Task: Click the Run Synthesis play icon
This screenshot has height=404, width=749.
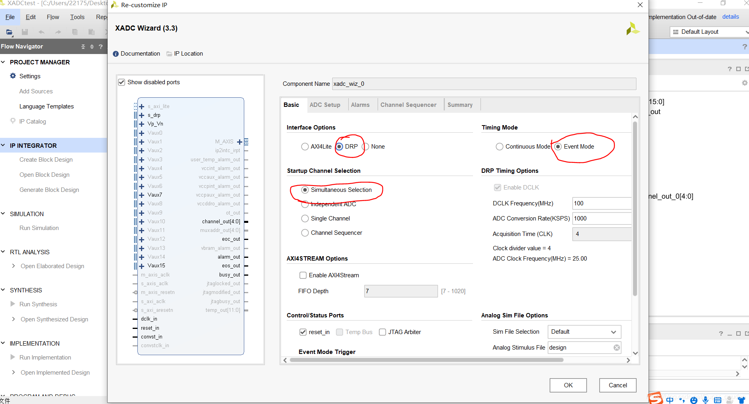Action: click(13, 304)
